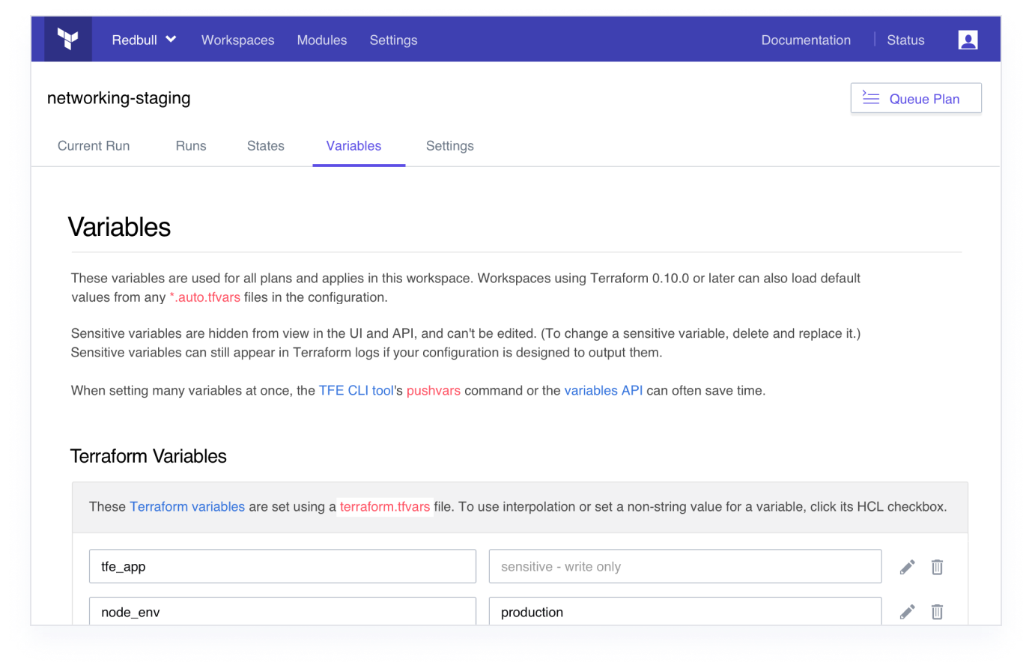Click the Terraform logo icon

tap(69, 39)
